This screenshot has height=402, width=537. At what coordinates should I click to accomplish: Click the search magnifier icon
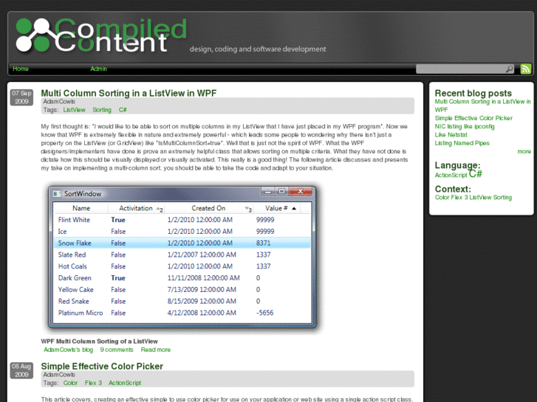(509, 69)
